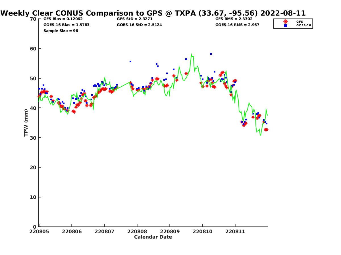
Task: Click the 0 y-axis tick label
Action: click(35, 227)
